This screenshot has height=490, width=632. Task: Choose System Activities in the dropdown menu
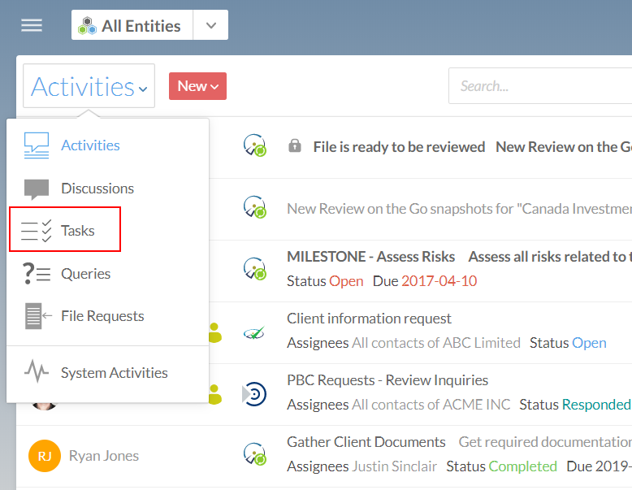click(x=114, y=373)
